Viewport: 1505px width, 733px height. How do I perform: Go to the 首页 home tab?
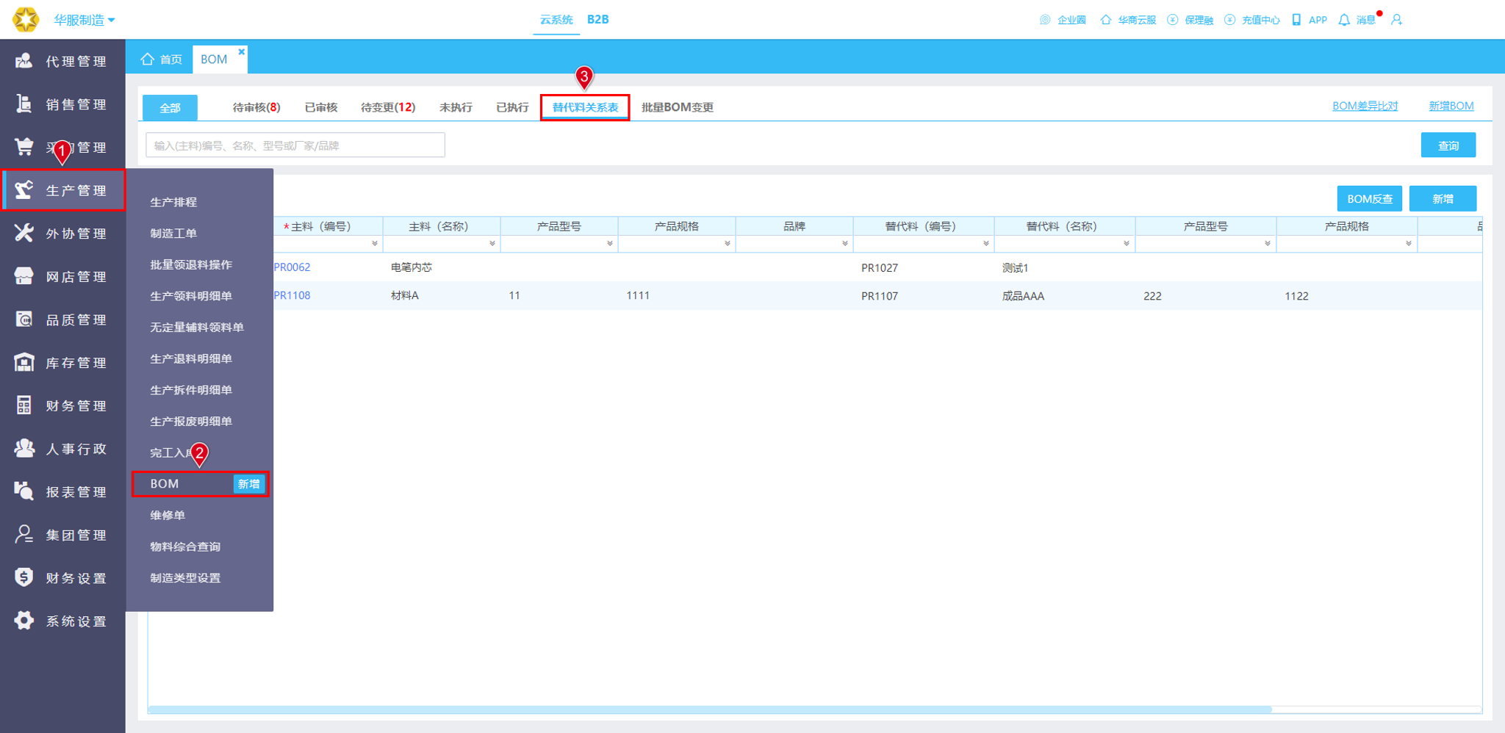pos(161,59)
